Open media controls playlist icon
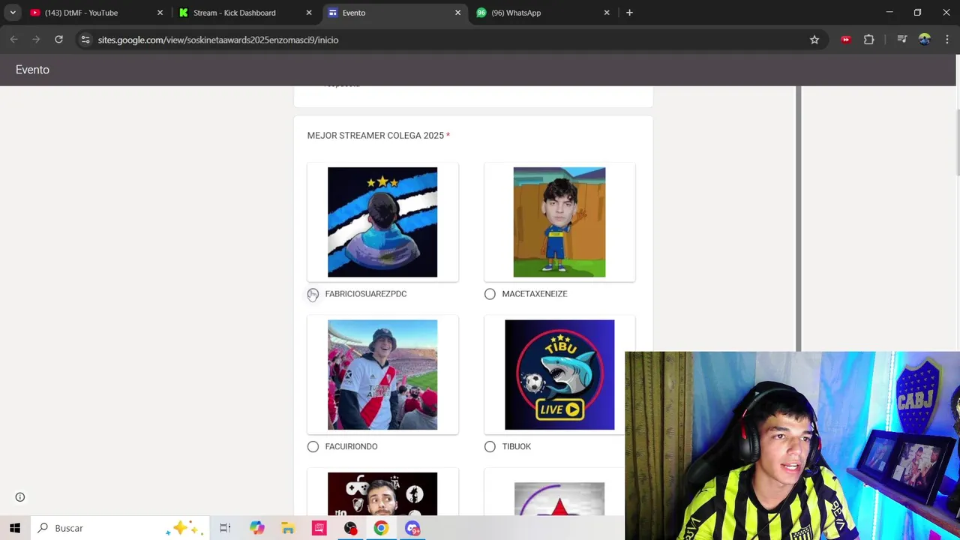Image resolution: width=960 pixels, height=540 pixels. (x=902, y=40)
